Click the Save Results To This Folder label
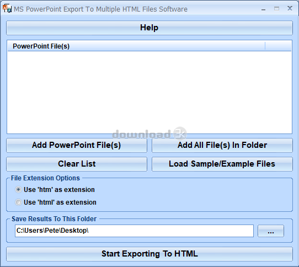This screenshot has width=299, height=267. (54, 219)
